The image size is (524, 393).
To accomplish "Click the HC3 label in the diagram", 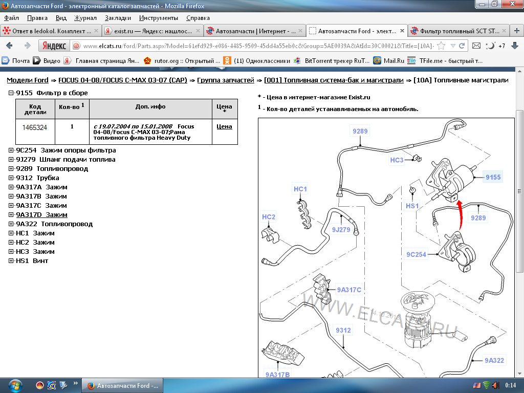I will click(x=397, y=160).
